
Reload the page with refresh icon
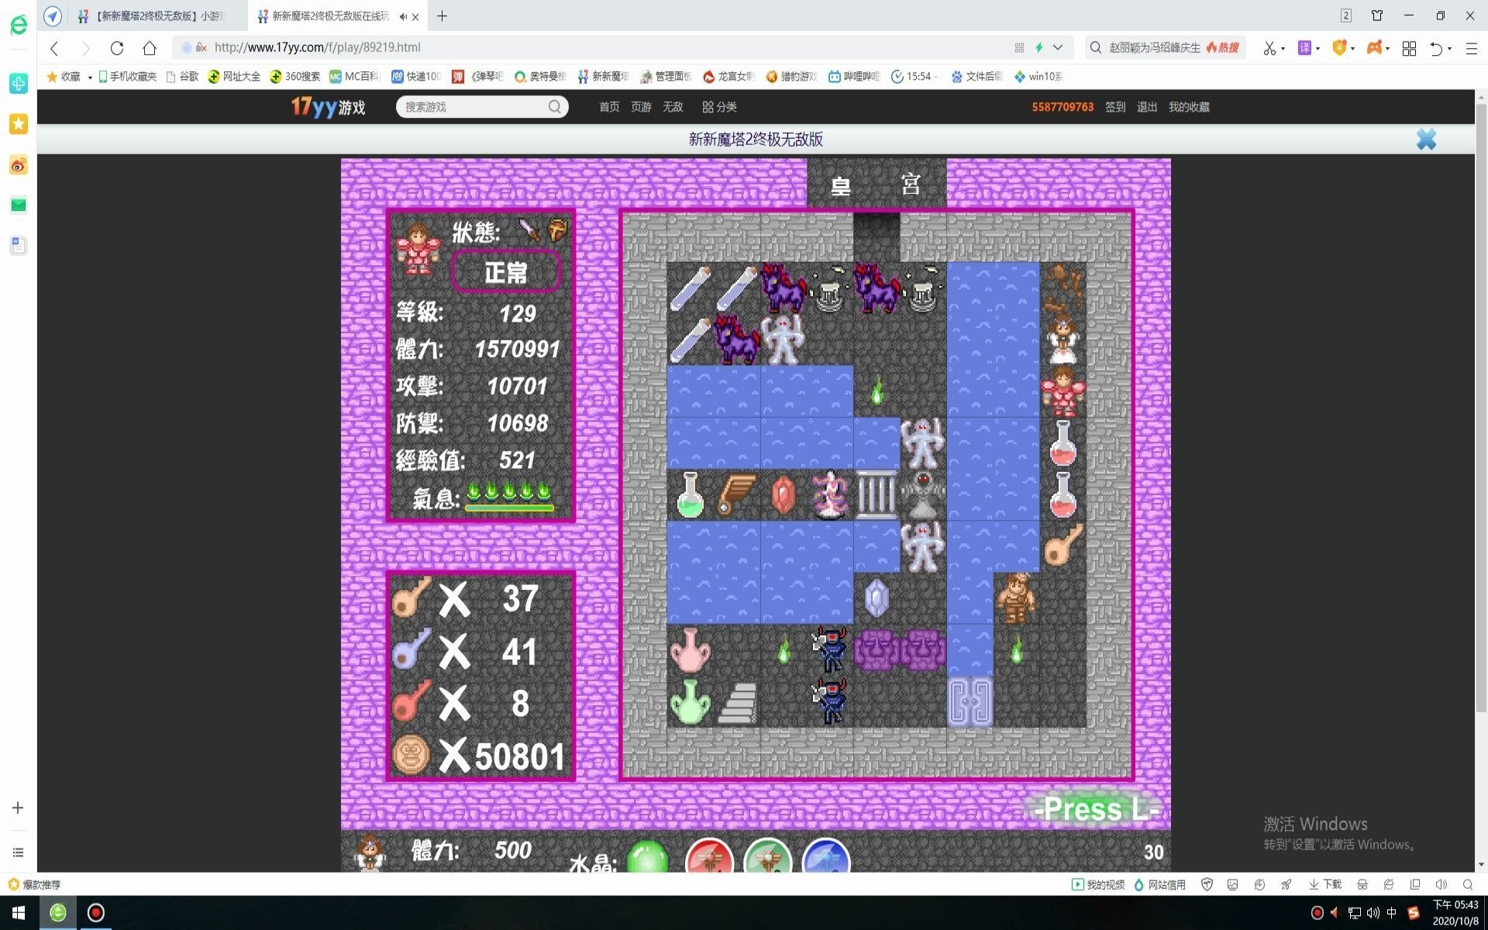point(117,48)
